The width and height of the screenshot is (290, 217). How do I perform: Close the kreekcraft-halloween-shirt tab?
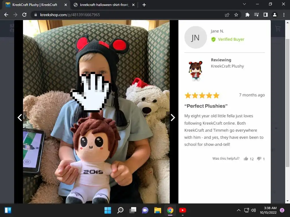point(133,5)
